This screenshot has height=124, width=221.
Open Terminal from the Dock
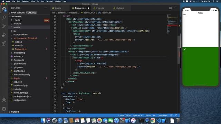click(141, 121)
